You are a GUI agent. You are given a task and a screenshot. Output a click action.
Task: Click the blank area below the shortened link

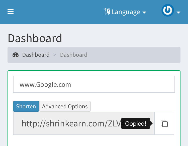(x=94, y=140)
